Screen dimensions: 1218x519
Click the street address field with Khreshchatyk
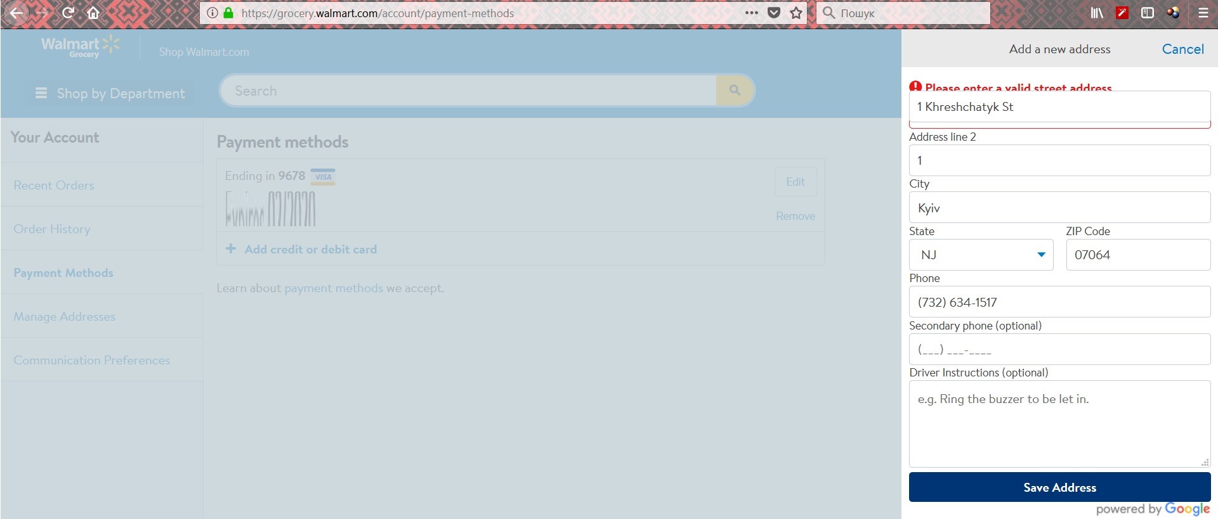1059,107
